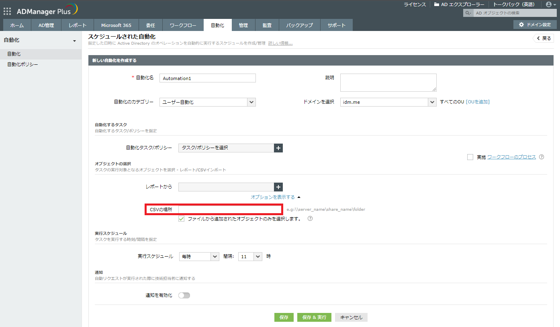Switch to the 管理 tab

click(x=243, y=25)
